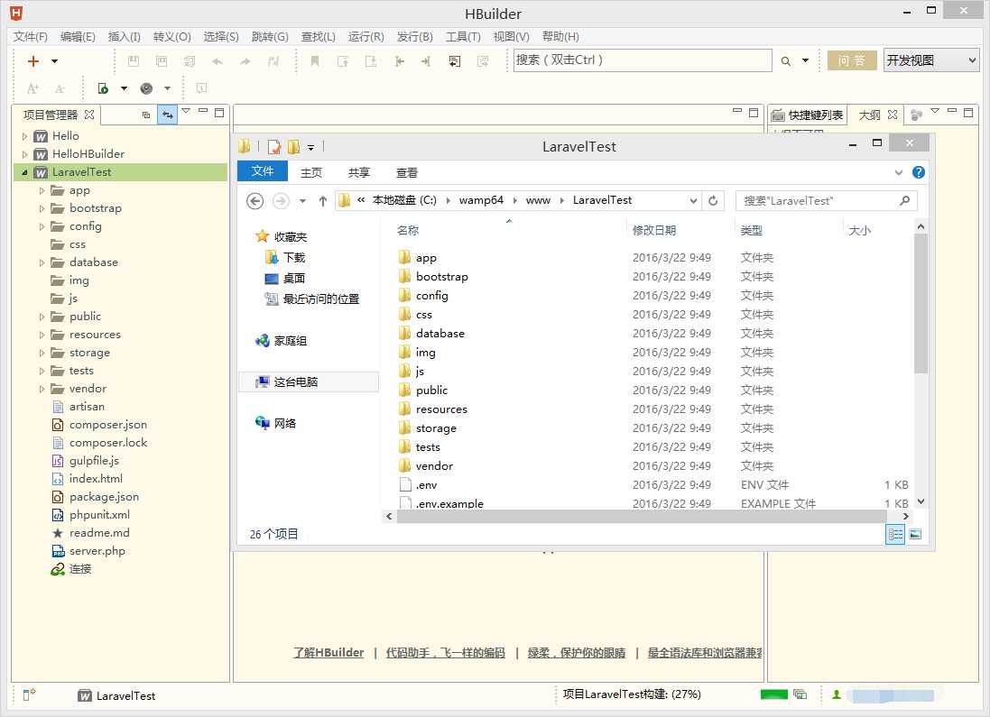Image resolution: width=990 pixels, height=717 pixels.
Task: Click the Save toolbar icon
Action: (x=134, y=61)
